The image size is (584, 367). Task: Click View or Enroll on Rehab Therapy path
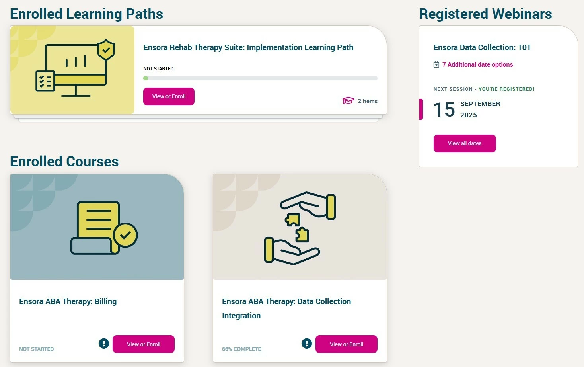169,96
